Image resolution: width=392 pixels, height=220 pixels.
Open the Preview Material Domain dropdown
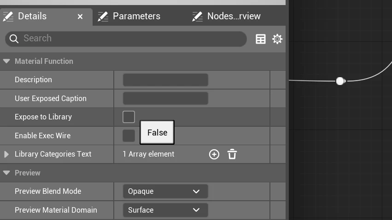tap(165, 210)
